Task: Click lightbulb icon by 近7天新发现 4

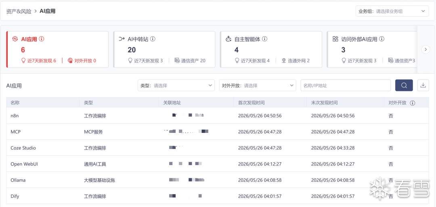Action: click(237, 60)
